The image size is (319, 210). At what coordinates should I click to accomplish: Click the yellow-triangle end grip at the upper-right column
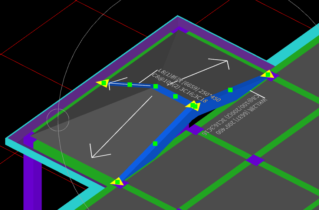coord(267,74)
